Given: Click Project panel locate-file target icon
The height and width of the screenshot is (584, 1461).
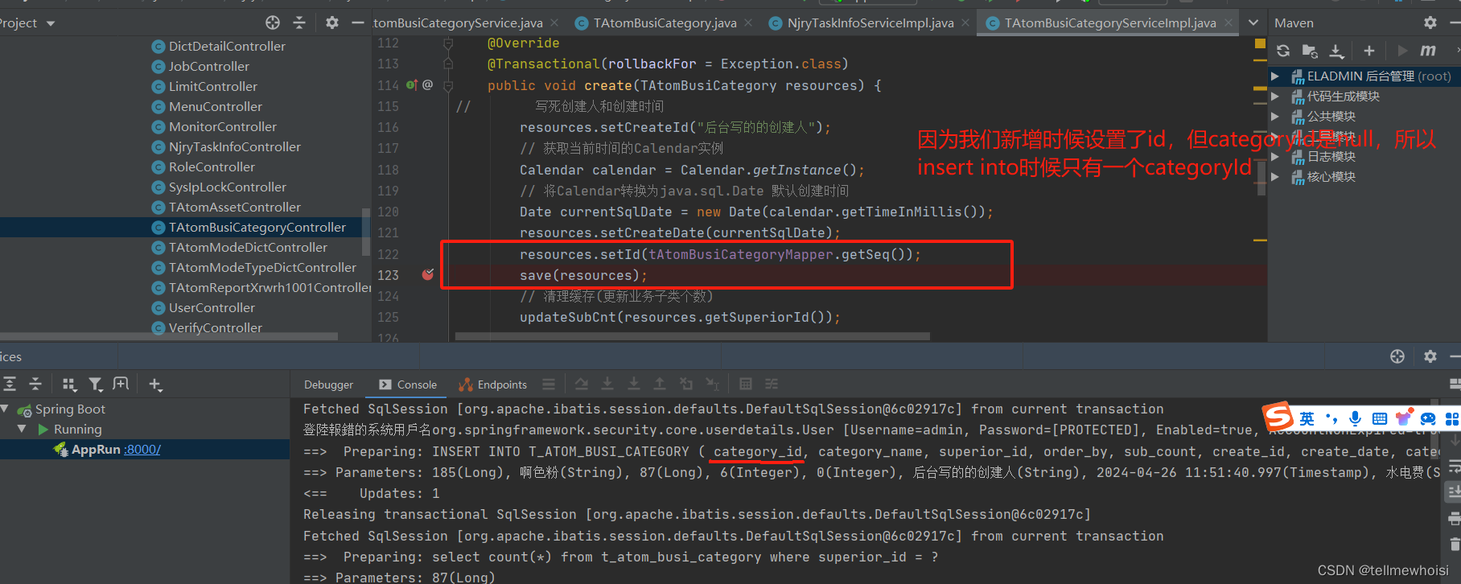Looking at the screenshot, I should [273, 23].
